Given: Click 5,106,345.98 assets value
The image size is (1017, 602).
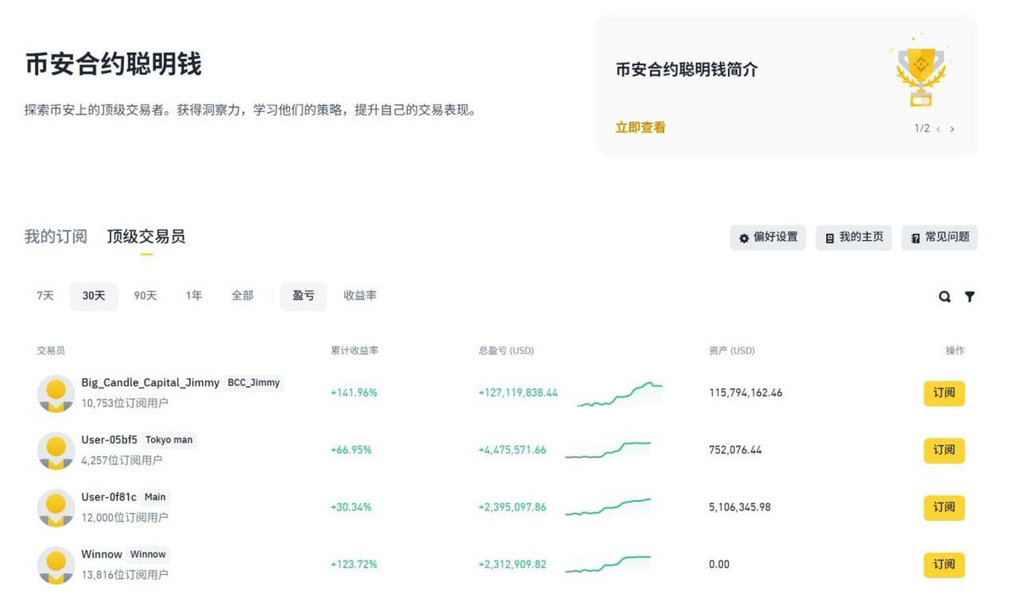Looking at the screenshot, I should tap(740, 507).
